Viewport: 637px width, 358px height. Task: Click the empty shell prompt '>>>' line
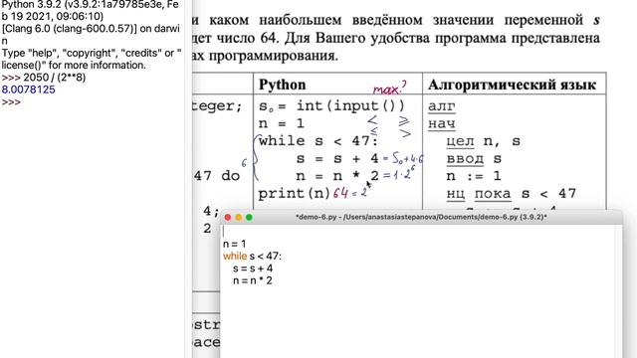click(x=11, y=101)
